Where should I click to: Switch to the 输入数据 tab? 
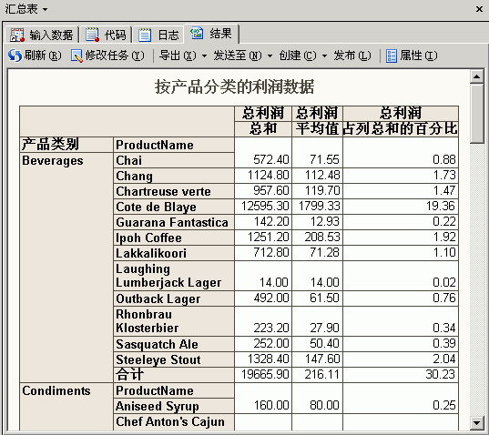pos(42,35)
